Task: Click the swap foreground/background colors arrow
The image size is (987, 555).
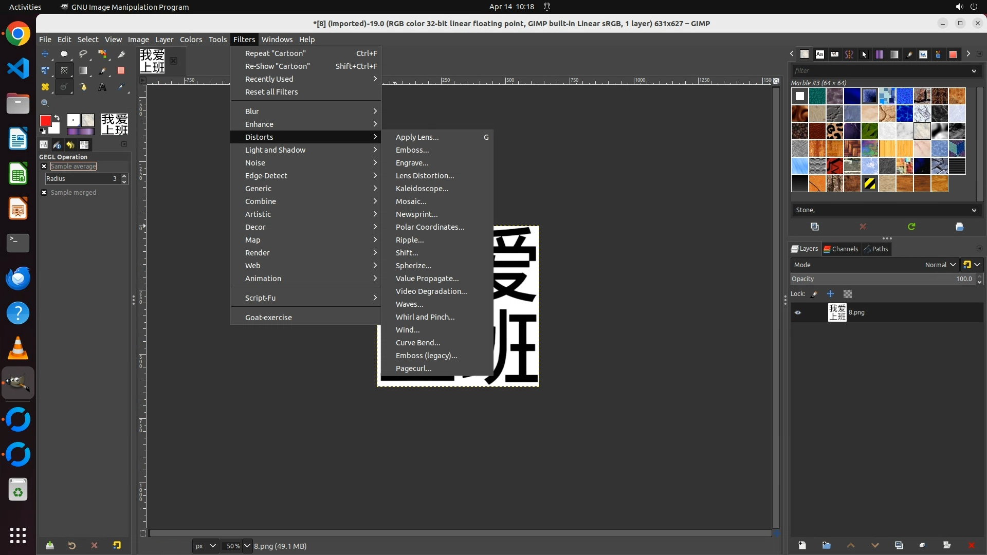Action: coord(57,118)
